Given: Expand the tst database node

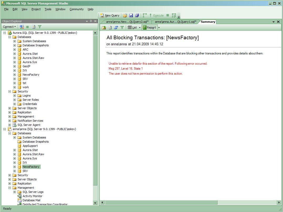Looking at the screenshot, I should [x=15, y=83].
